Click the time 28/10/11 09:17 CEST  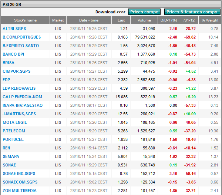89,105
